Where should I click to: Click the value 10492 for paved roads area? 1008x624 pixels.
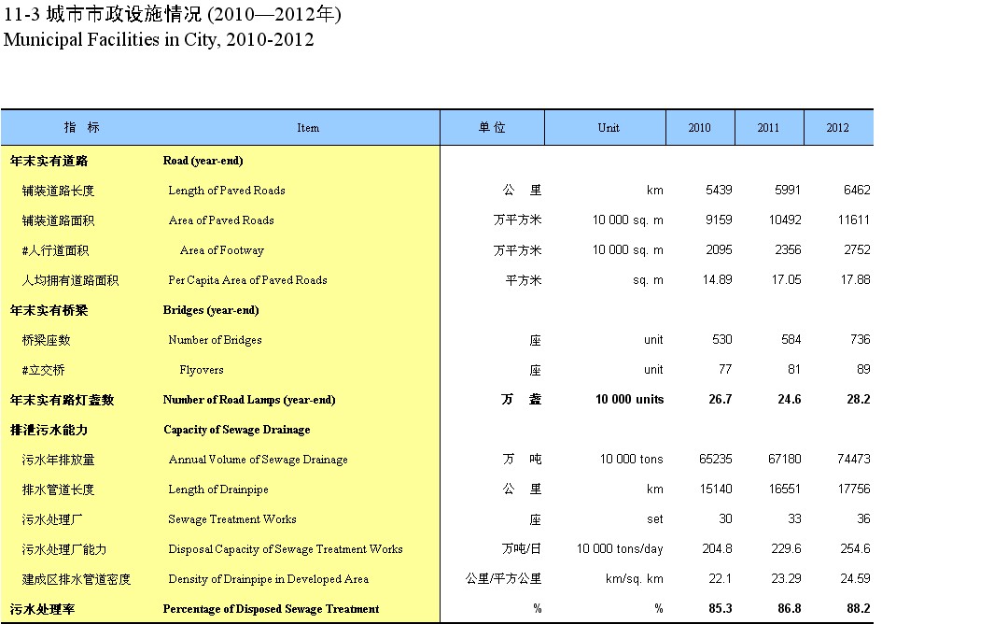pyautogui.click(x=785, y=220)
